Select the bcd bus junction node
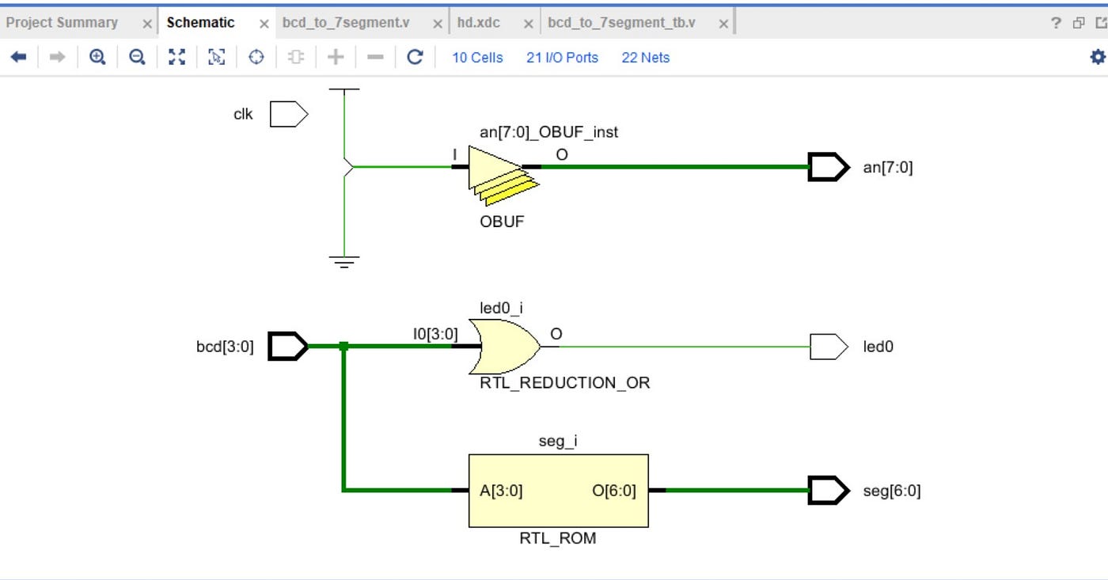This screenshot has width=1108, height=580. (x=343, y=347)
